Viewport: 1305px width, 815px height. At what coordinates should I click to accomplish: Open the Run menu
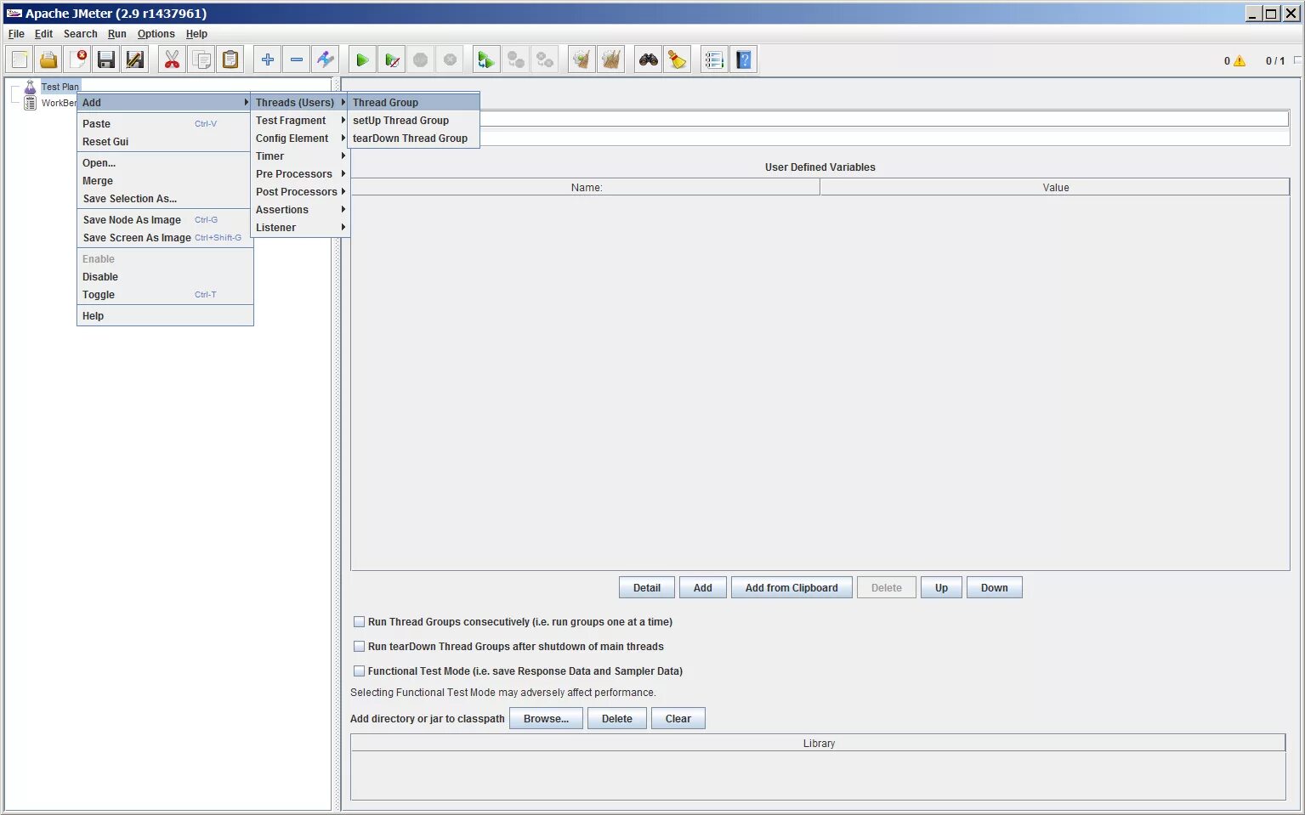pyautogui.click(x=117, y=34)
